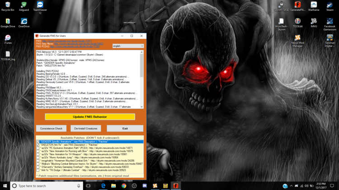Open Microsoft Edge from the taskbar
This screenshot has height=190, width=339.
click(x=103, y=185)
